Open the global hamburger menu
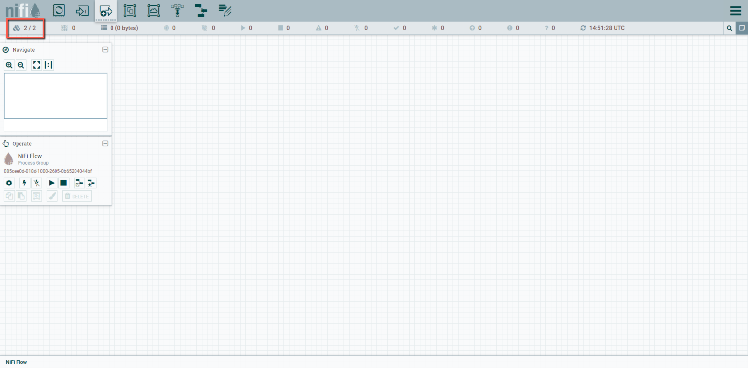Viewport: 748px width, 368px height. click(x=736, y=10)
